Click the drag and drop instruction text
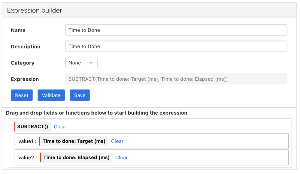 click(96, 113)
